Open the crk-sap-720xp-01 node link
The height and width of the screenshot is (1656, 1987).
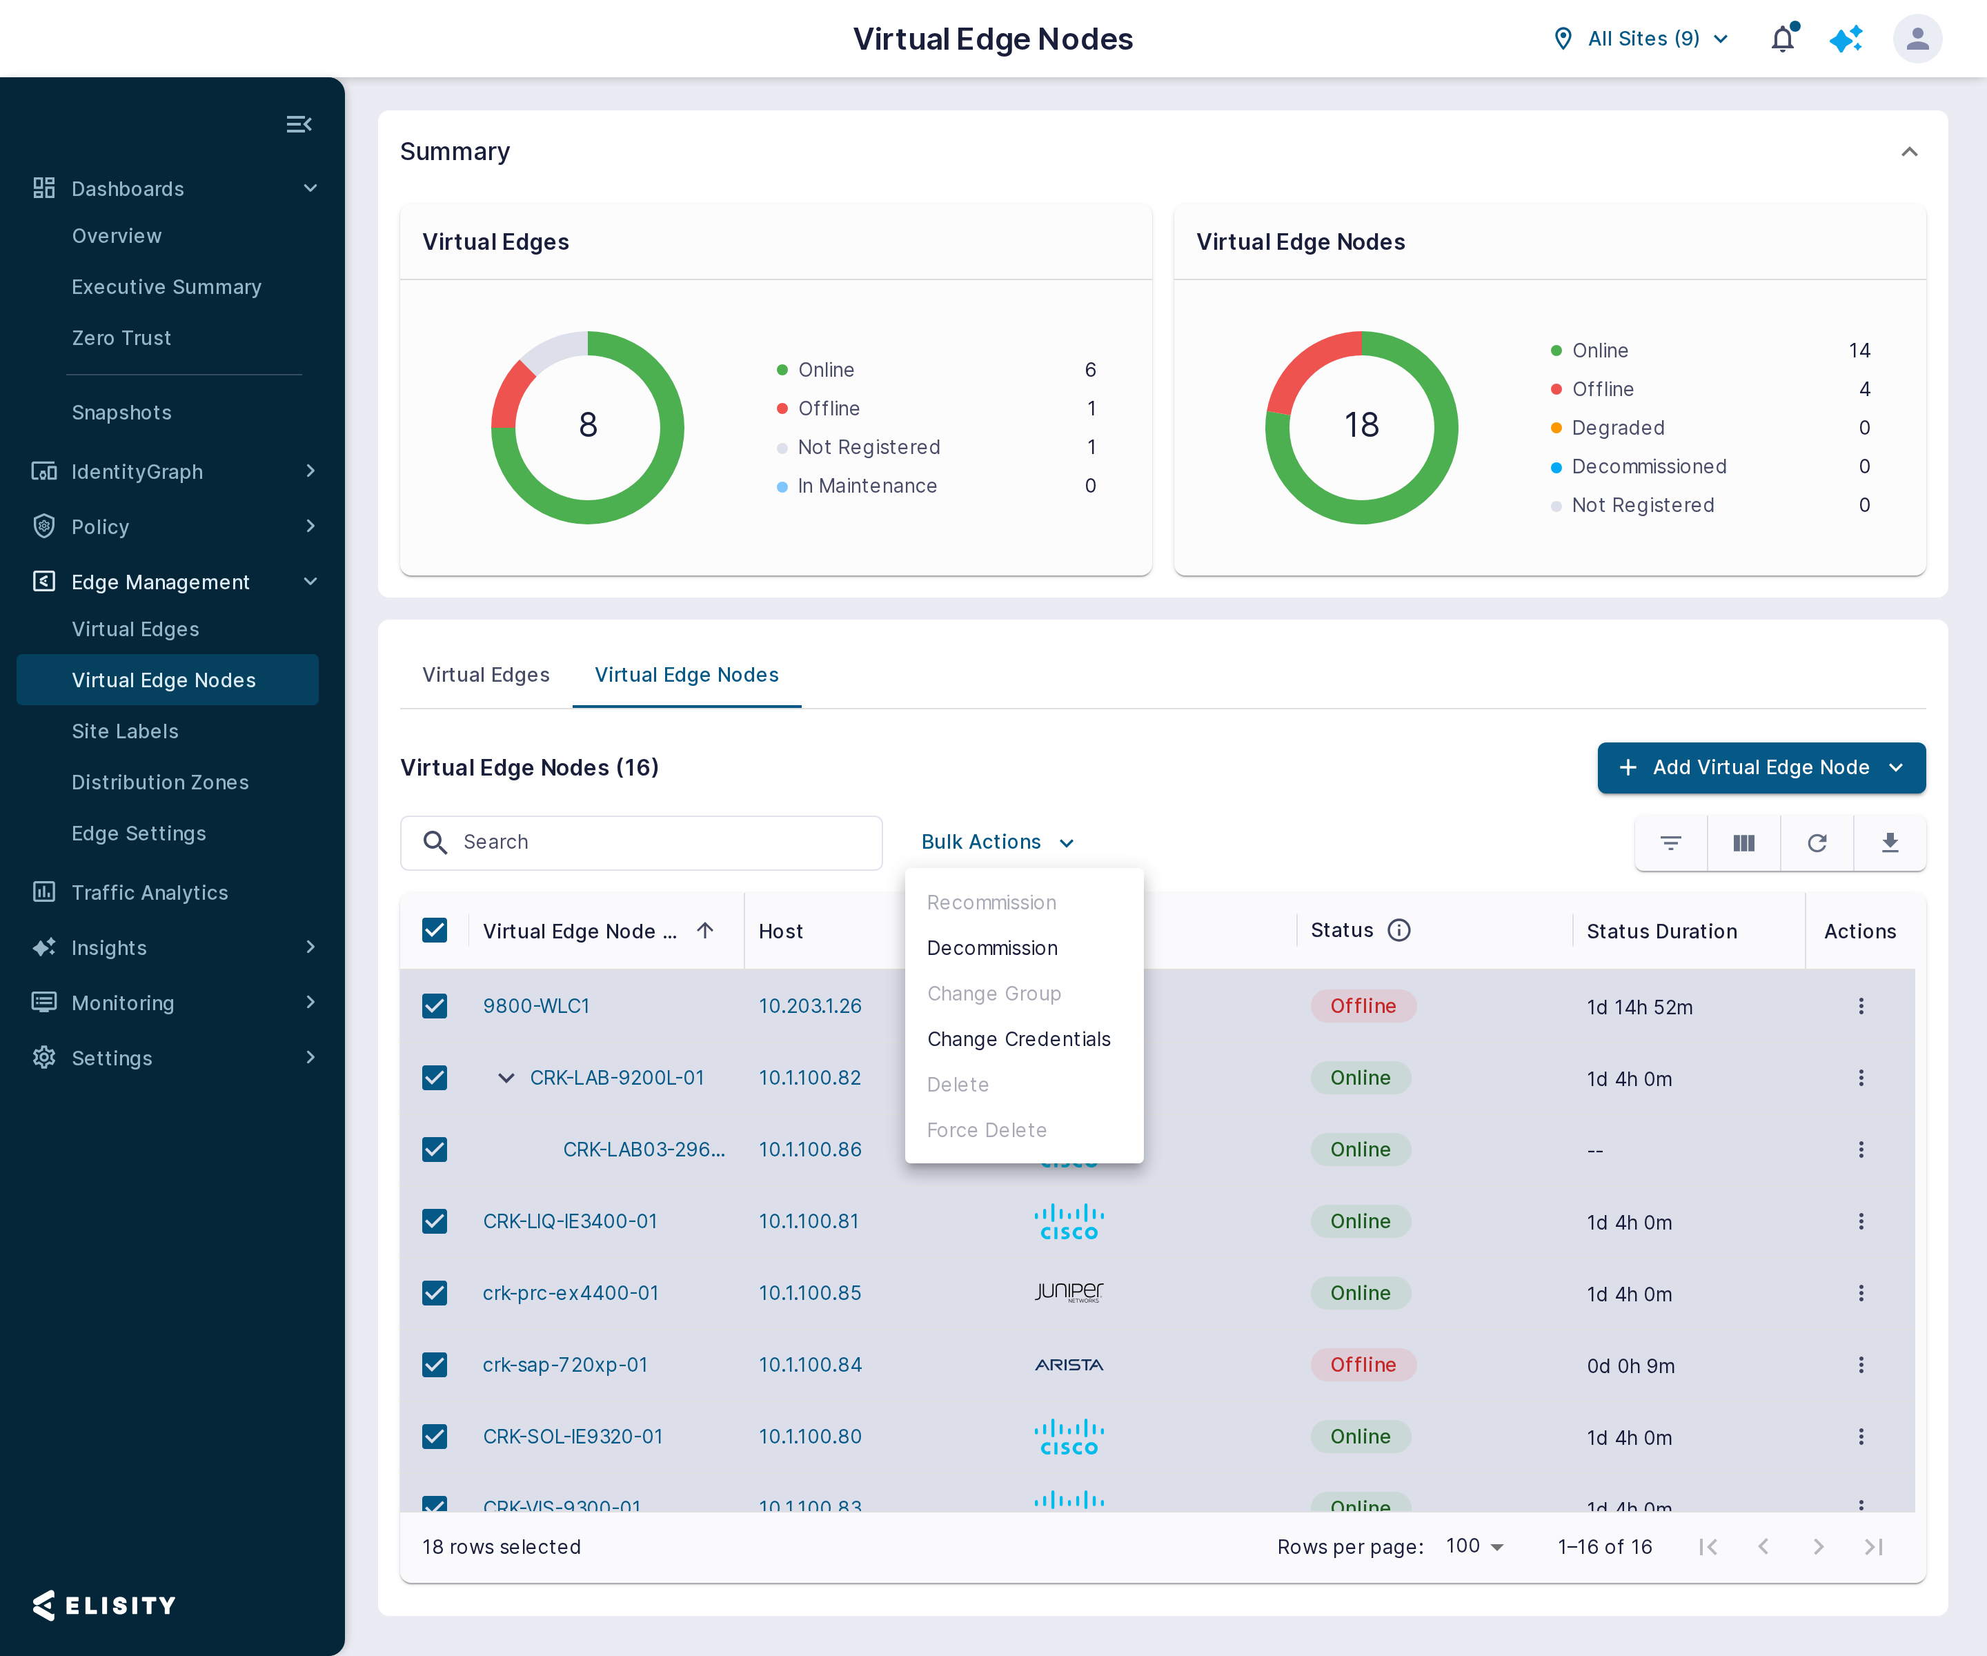coord(565,1365)
